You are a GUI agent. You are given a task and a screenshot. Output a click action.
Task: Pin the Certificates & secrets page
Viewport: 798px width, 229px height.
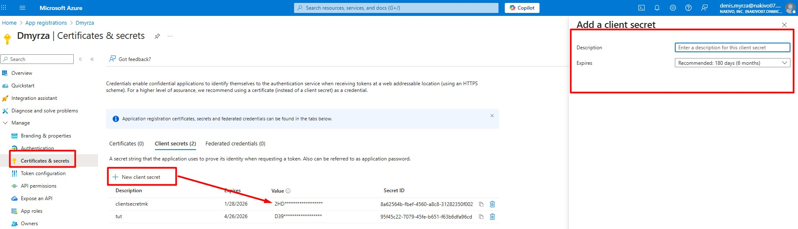click(x=157, y=36)
